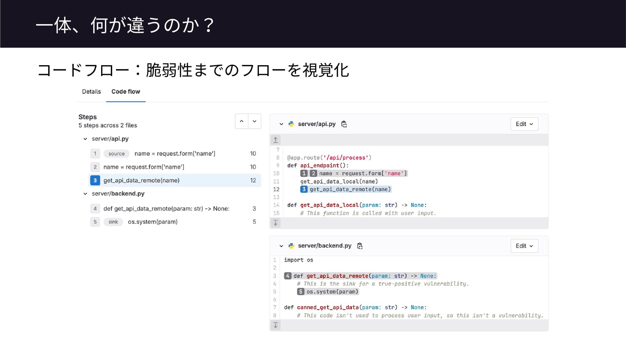The width and height of the screenshot is (626, 352).
Task: Copy server/api.py file path icon
Action: [344, 124]
